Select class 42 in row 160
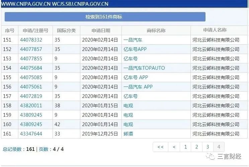The image size is (249, 167). [57, 124]
